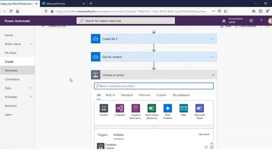Expand the Get file content step
The width and height of the screenshot is (272, 153).
[x=154, y=57]
